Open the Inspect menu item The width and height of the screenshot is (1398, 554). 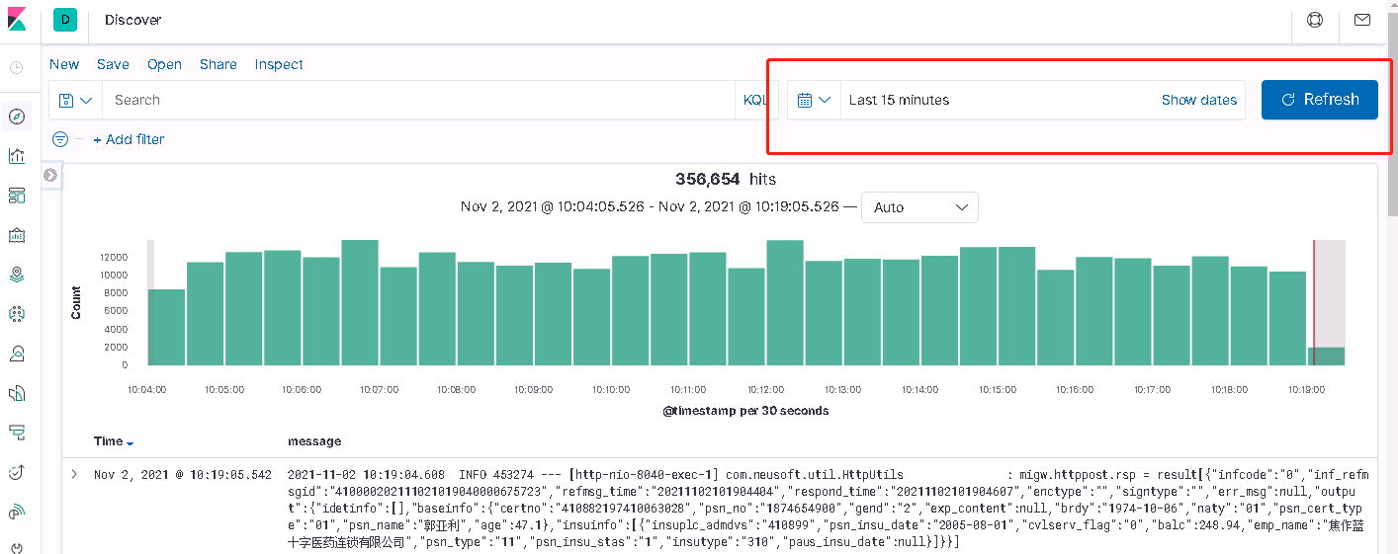(x=279, y=64)
